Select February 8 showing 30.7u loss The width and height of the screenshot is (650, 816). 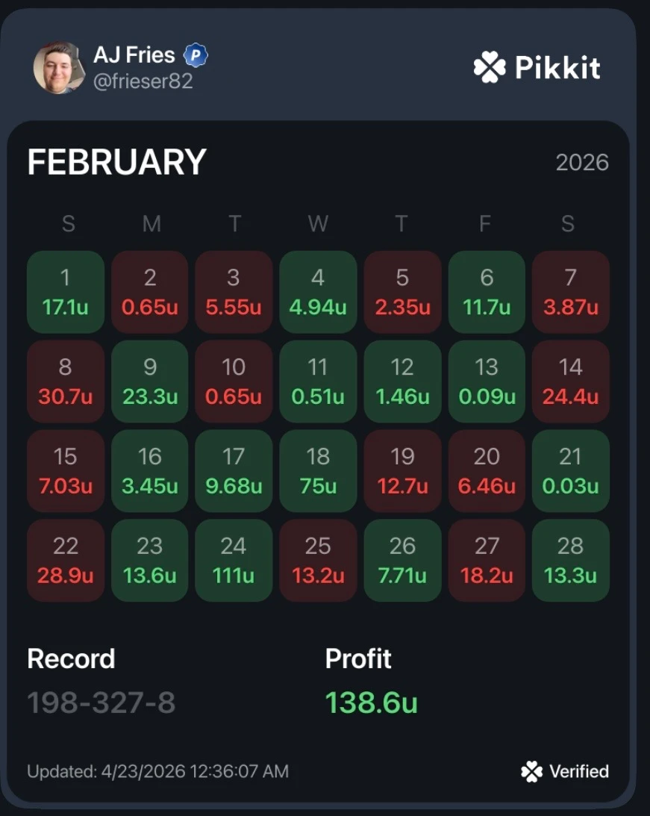tap(66, 381)
